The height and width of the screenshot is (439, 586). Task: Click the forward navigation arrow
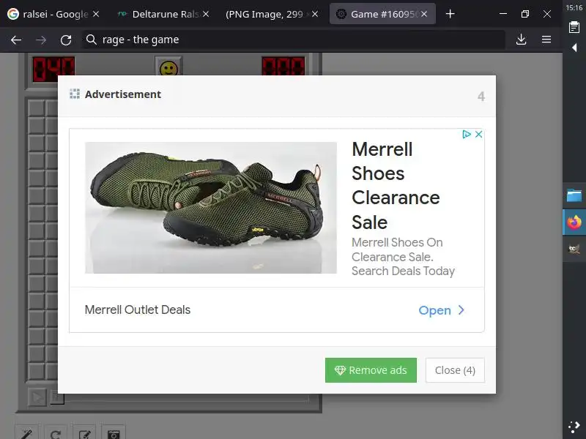pyautogui.click(x=41, y=40)
